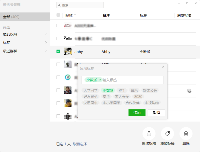Select the 卖货 tag
This screenshot has height=152, width=200.
106,97
